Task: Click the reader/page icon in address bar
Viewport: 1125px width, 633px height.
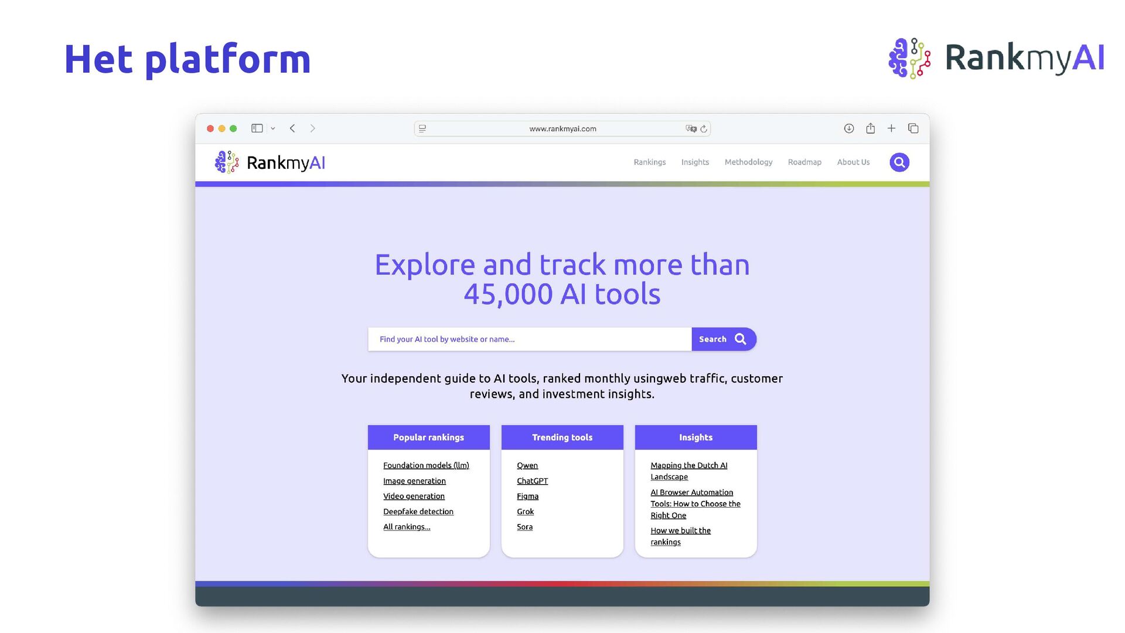Action: pos(422,128)
